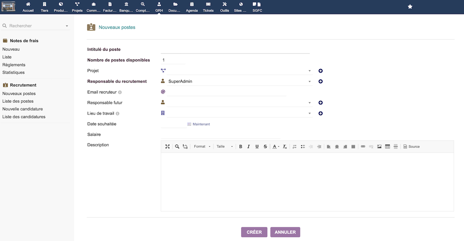
Task: Click the remove format icon
Action: point(285,146)
